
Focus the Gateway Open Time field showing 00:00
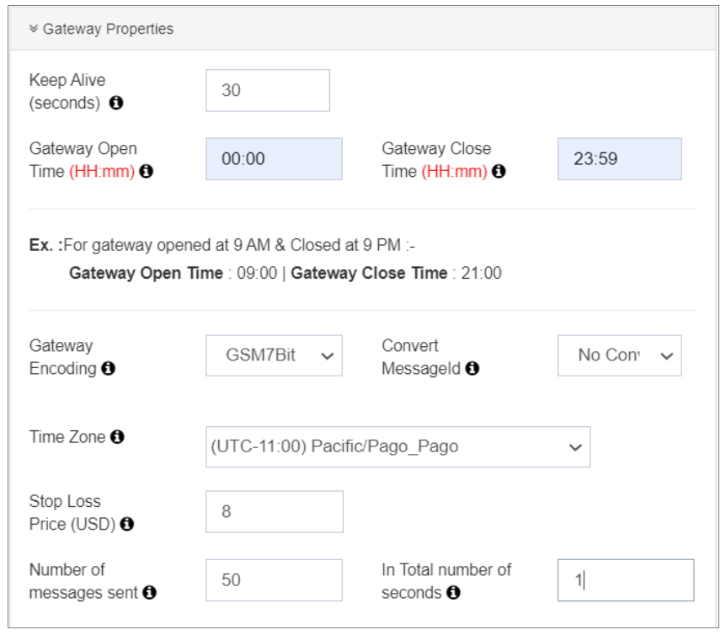tap(274, 159)
